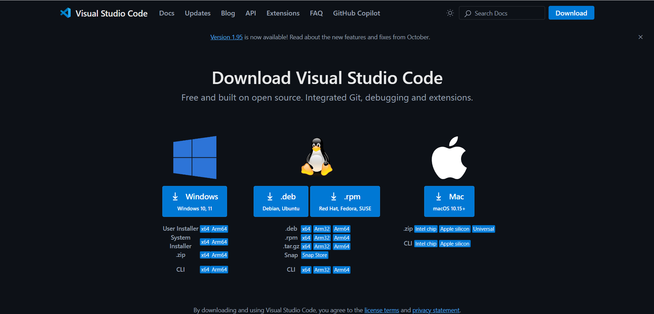The height and width of the screenshot is (314, 654).
Task: Open the Version 1.95 link
Action: click(226, 37)
